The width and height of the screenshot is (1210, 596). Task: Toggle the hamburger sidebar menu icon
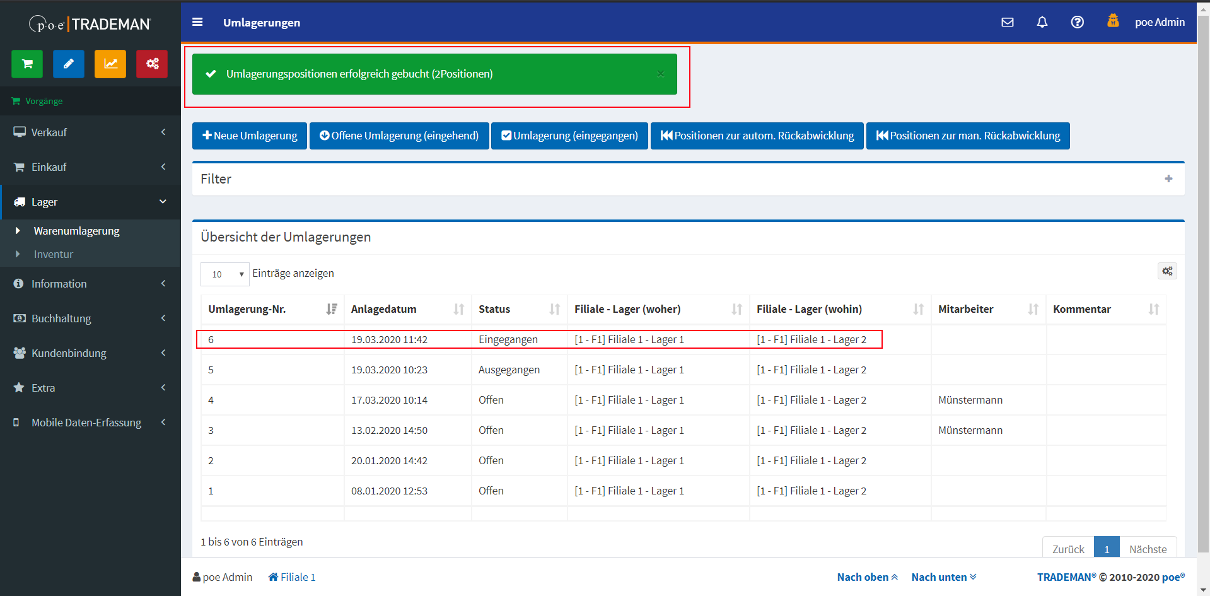point(197,22)
